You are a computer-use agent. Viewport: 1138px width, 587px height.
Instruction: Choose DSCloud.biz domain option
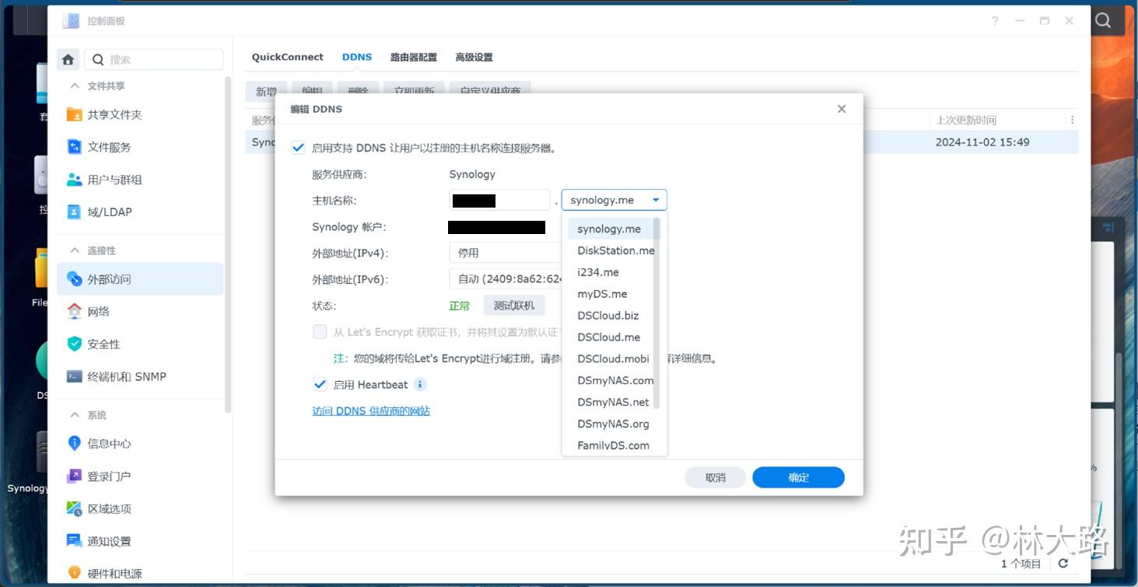click(x=610, y=315)
